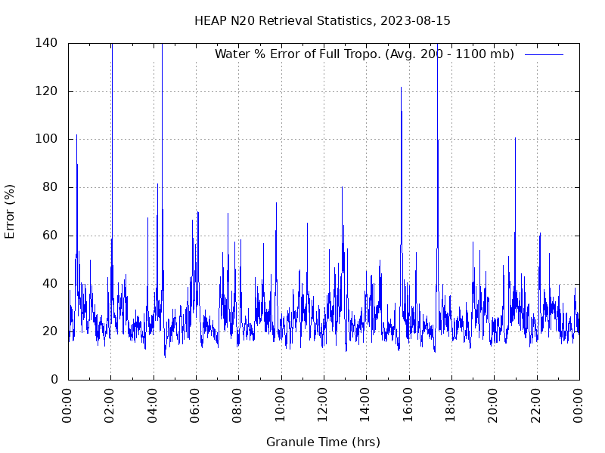Click the x-axis tick label 02:00
The height and width of the screenshot is (453, 605).
109,405
